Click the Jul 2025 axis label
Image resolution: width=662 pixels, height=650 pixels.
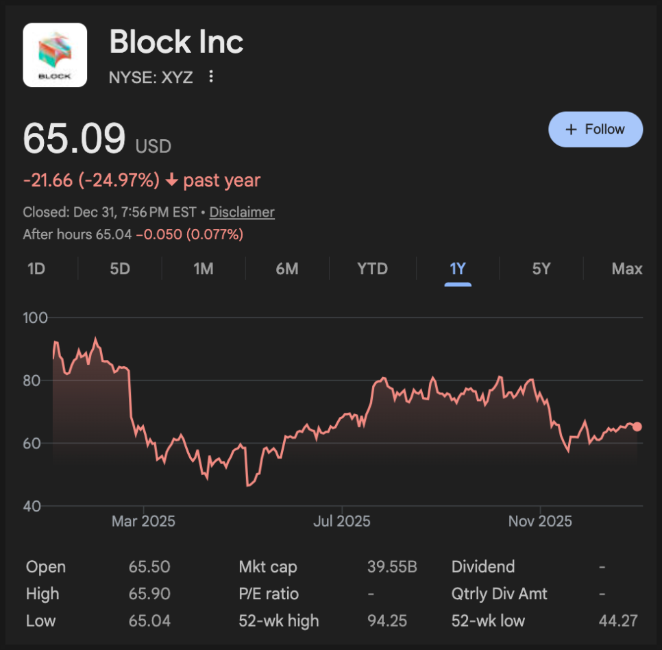(x=341, y=522)
